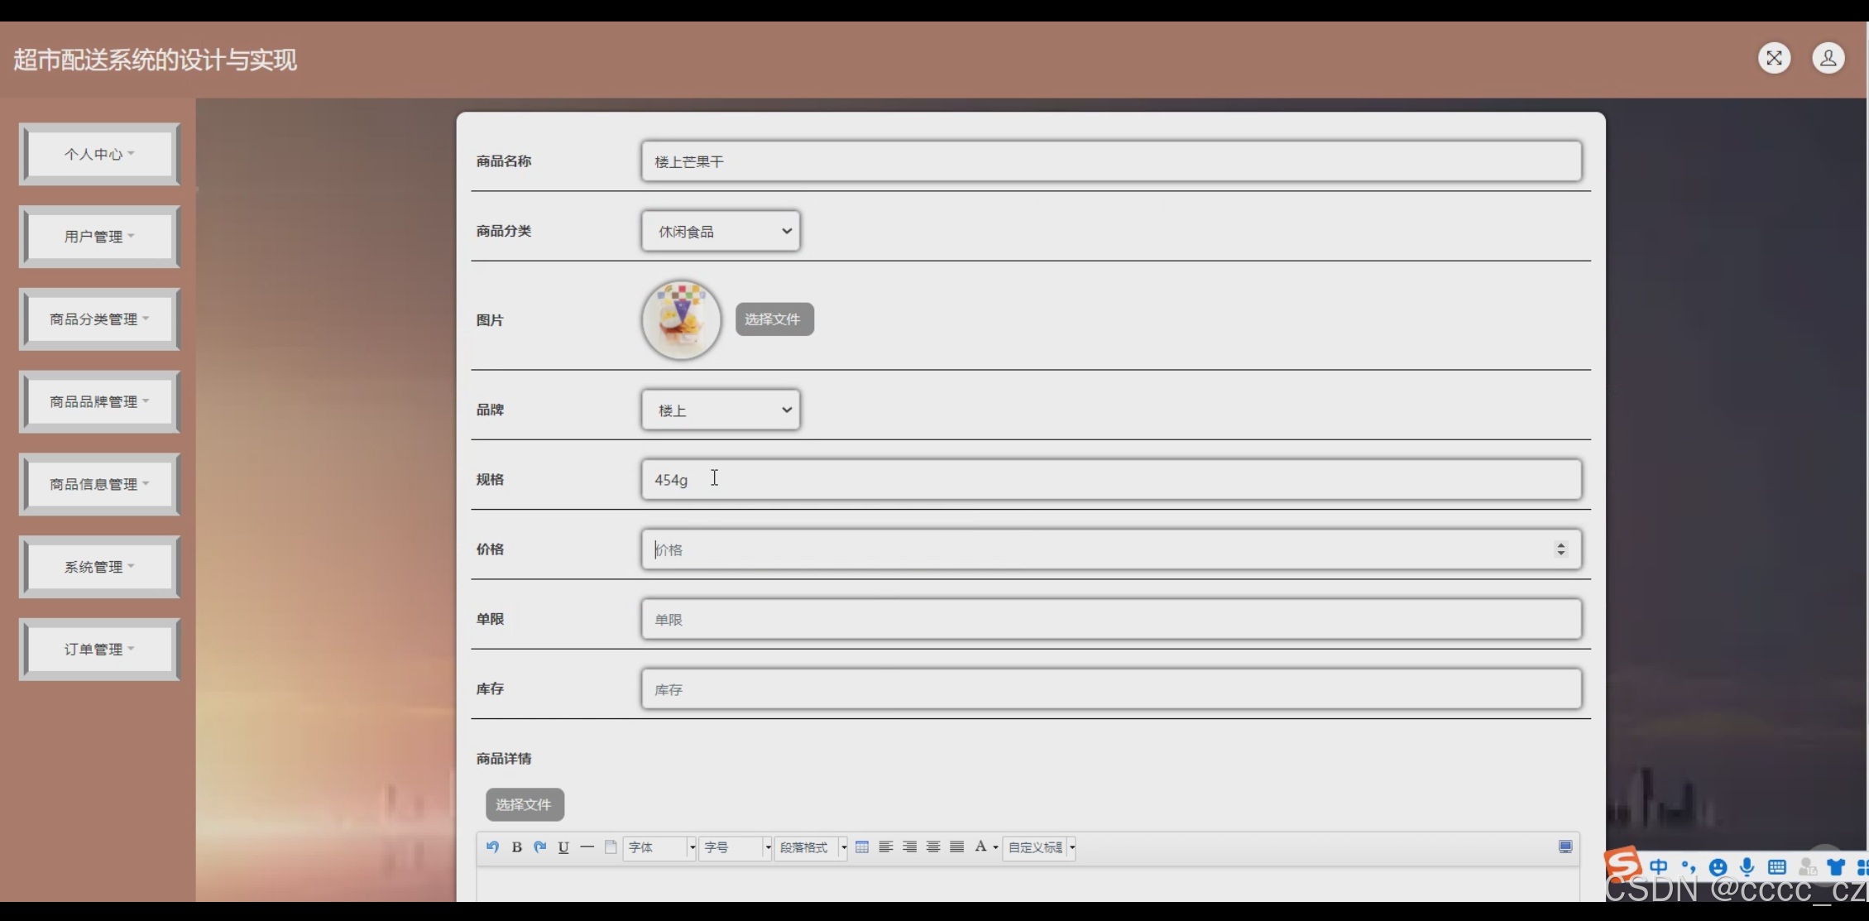Toggle editor fullscreen mode icon
The image size is (1869, 921).
[1565, 847]
